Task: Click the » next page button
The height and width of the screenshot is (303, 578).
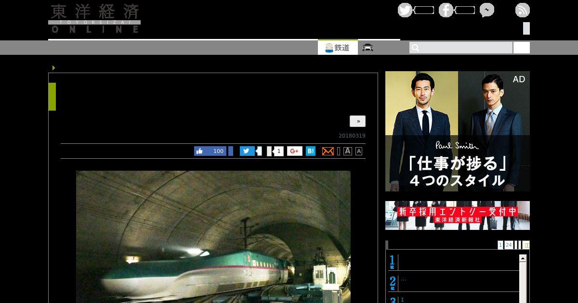Action: pos(357,121)
